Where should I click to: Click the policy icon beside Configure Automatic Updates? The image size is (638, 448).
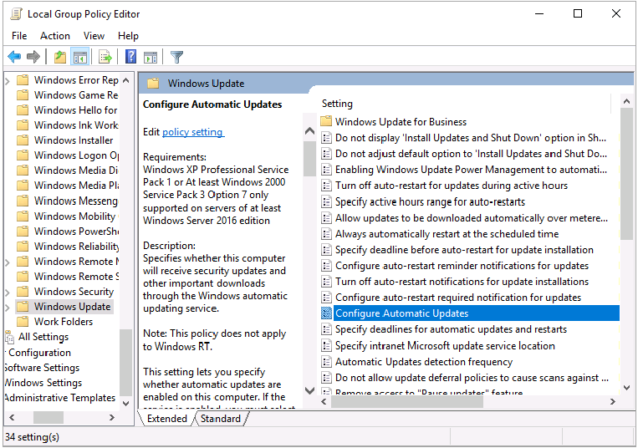[x=326, y=313]
